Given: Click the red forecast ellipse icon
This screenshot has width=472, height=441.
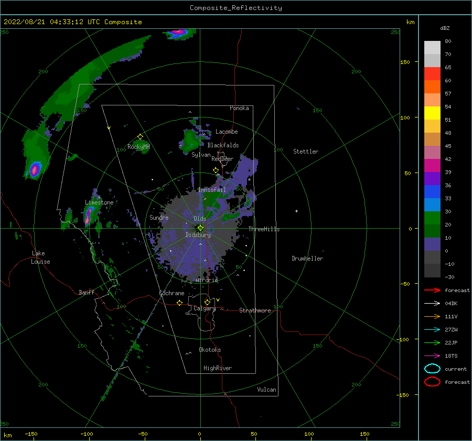Looking at the screenshot, I should [x=432, y=382].
